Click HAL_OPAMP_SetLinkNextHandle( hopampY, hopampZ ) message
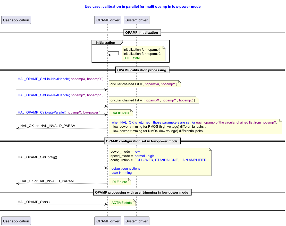 coord(61,95)
